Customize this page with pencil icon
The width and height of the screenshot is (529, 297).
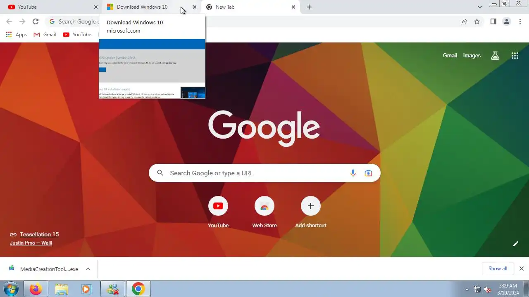pos(515,244)
